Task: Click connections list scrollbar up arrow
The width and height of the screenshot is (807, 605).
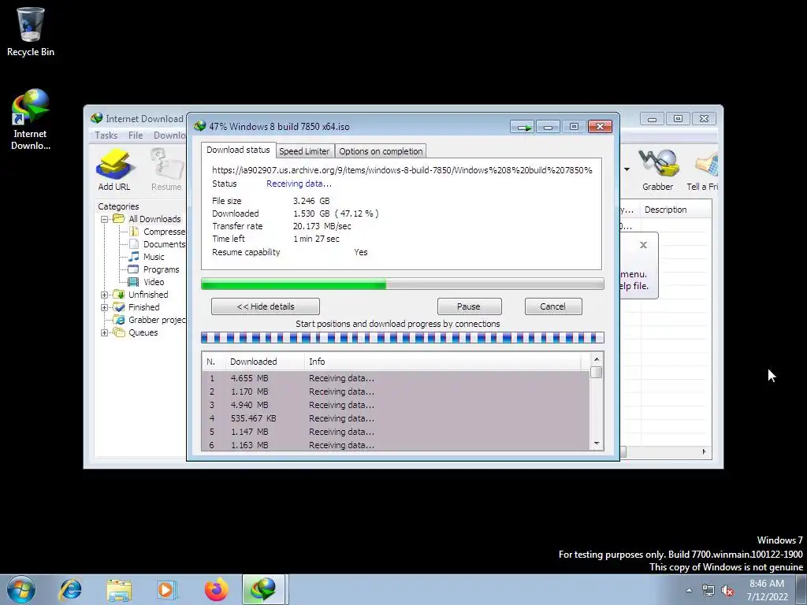Action: point(597,359)
